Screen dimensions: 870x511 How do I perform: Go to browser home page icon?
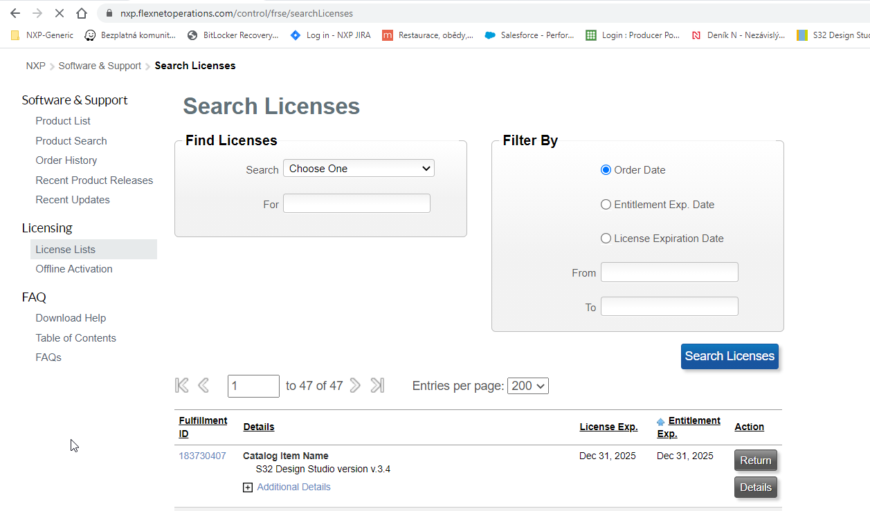click(x=82, y=13)
